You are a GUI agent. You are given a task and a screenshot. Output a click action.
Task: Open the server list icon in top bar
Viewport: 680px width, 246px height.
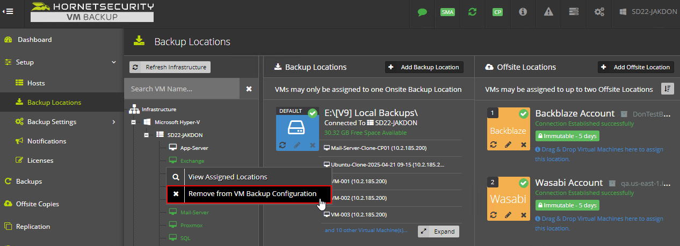pos(574,12)
